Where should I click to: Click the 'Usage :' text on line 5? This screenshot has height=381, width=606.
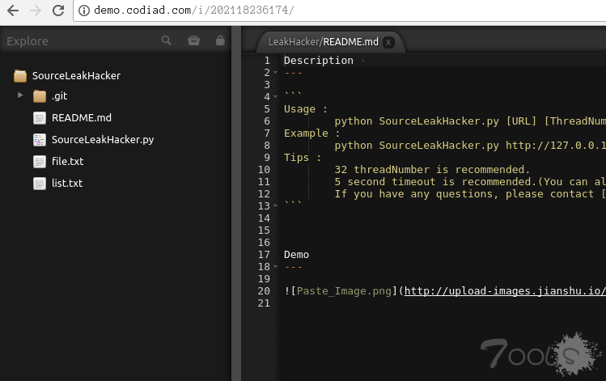(306, 109)
